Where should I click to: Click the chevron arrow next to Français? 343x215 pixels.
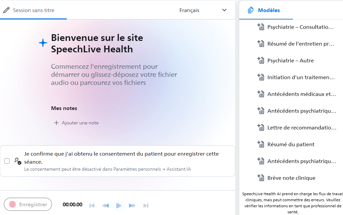click(224, 10)
